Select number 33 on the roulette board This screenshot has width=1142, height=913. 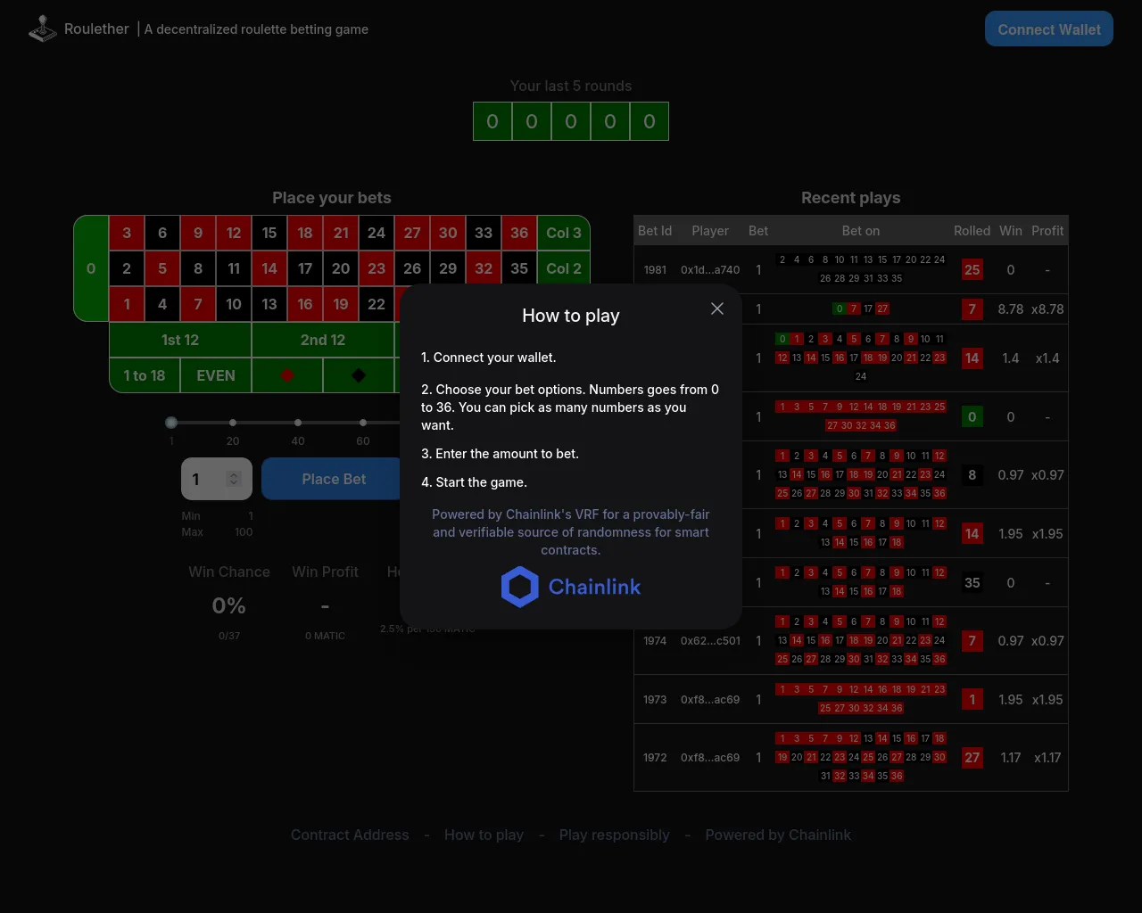tap(484, 233)
